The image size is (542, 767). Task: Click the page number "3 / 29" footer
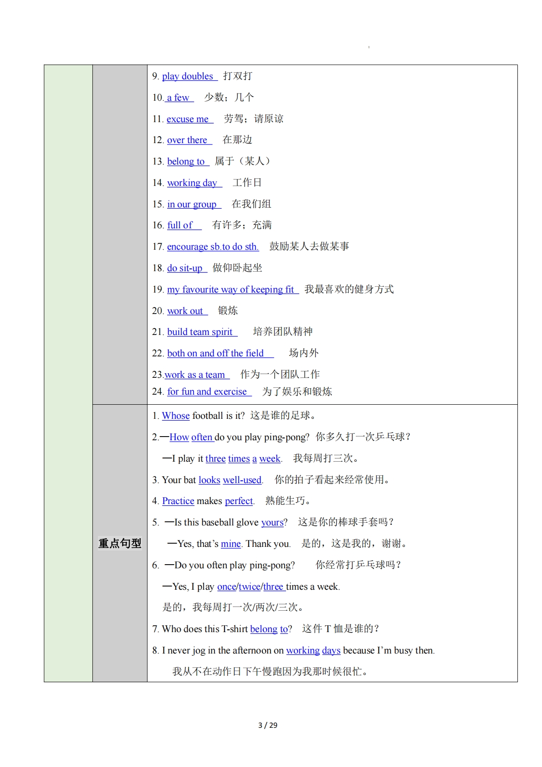click(268, 725)
